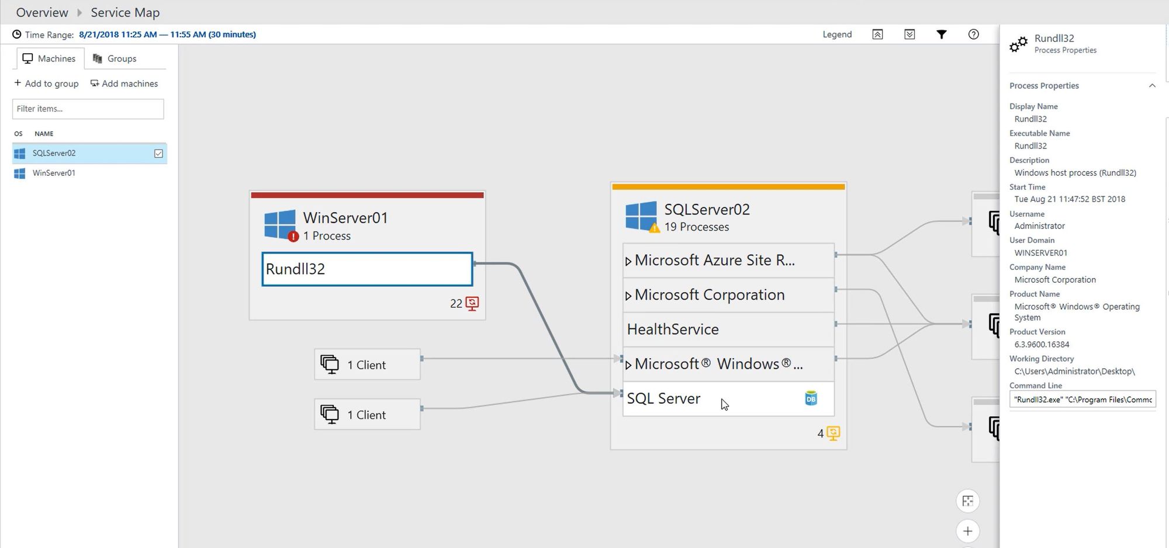
Task: Go to the Overview breadcrumb
Action: coord(42,12)
